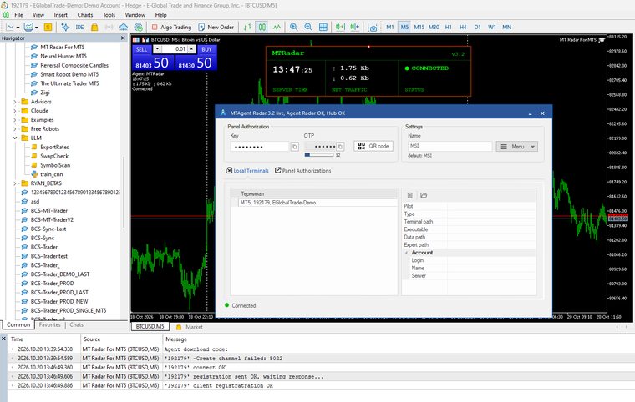This screenshot has height=402, width=635.
Task: Switch to Panel Authorizations tab
Action: [x=303, y=171]
